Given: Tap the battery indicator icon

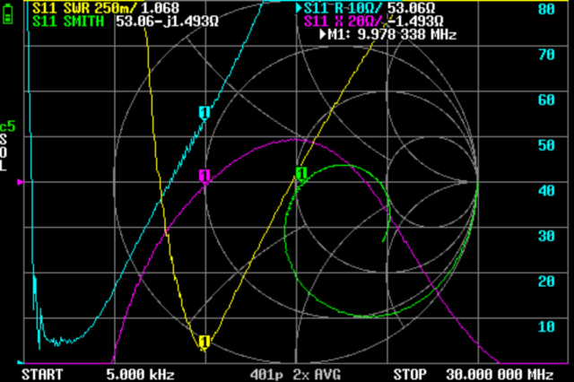Looking at the screenshot, I should pos(9,15).
